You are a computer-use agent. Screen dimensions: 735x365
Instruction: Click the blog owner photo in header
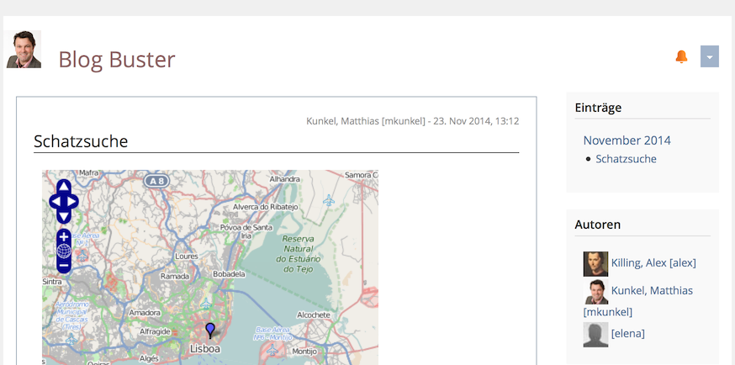click(x=24, y=50)
